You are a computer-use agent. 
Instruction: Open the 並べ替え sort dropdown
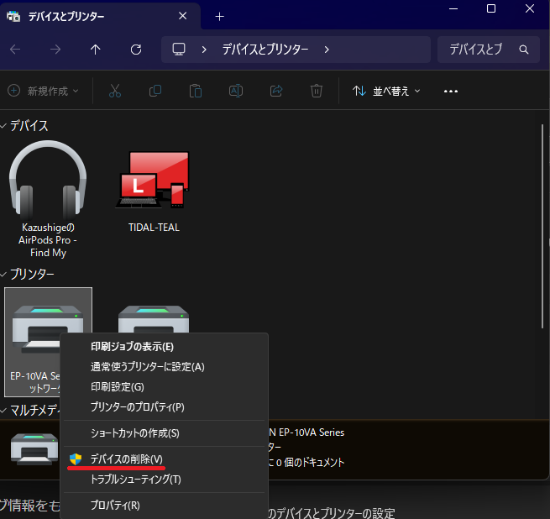pos(386,91)
